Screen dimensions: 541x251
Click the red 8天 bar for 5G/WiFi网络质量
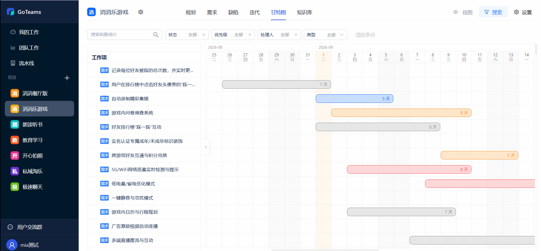(409, 169)
